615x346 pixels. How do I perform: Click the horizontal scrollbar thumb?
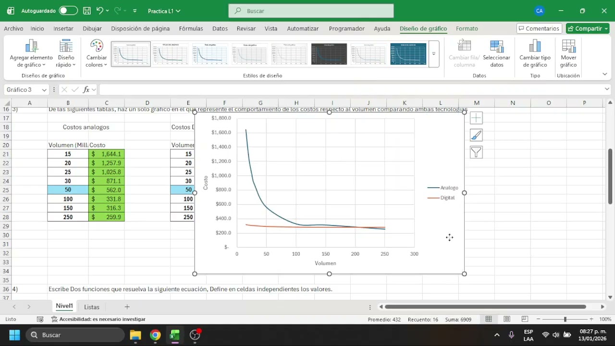[485, 307]
